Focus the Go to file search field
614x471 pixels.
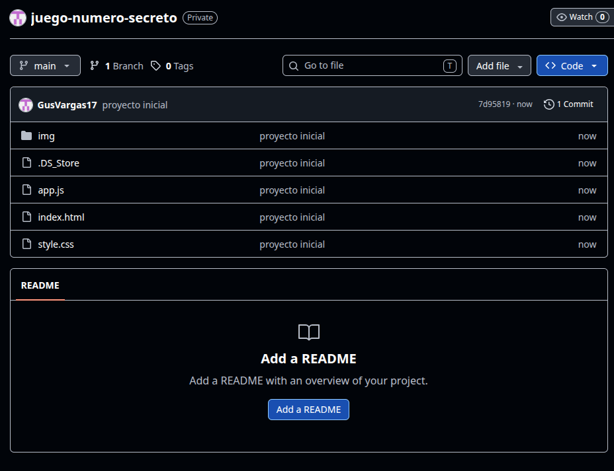(x=372, y=65)
